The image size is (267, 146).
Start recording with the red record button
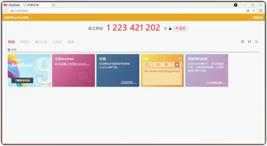(x=177, y=65)
